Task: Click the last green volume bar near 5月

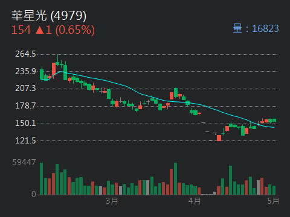Action: (274, 190)
